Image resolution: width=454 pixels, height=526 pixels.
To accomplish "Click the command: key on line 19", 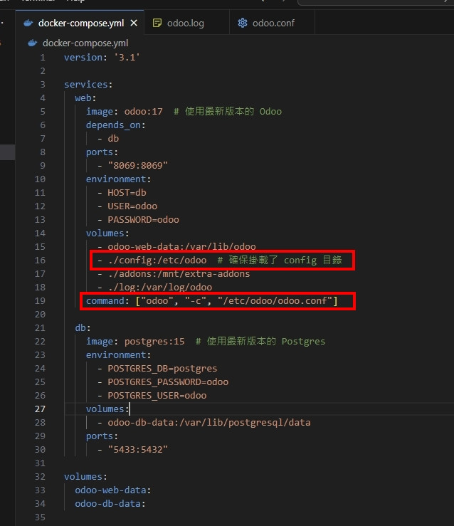I will (x=107, y=301).
